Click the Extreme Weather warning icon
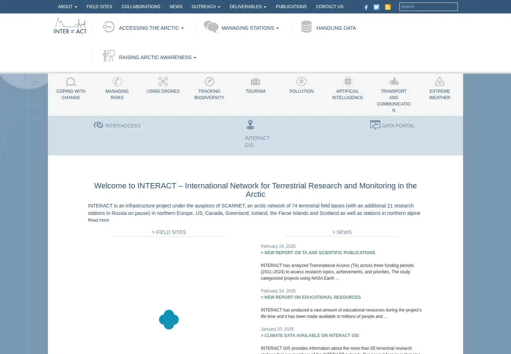 (x=440, y=82)
